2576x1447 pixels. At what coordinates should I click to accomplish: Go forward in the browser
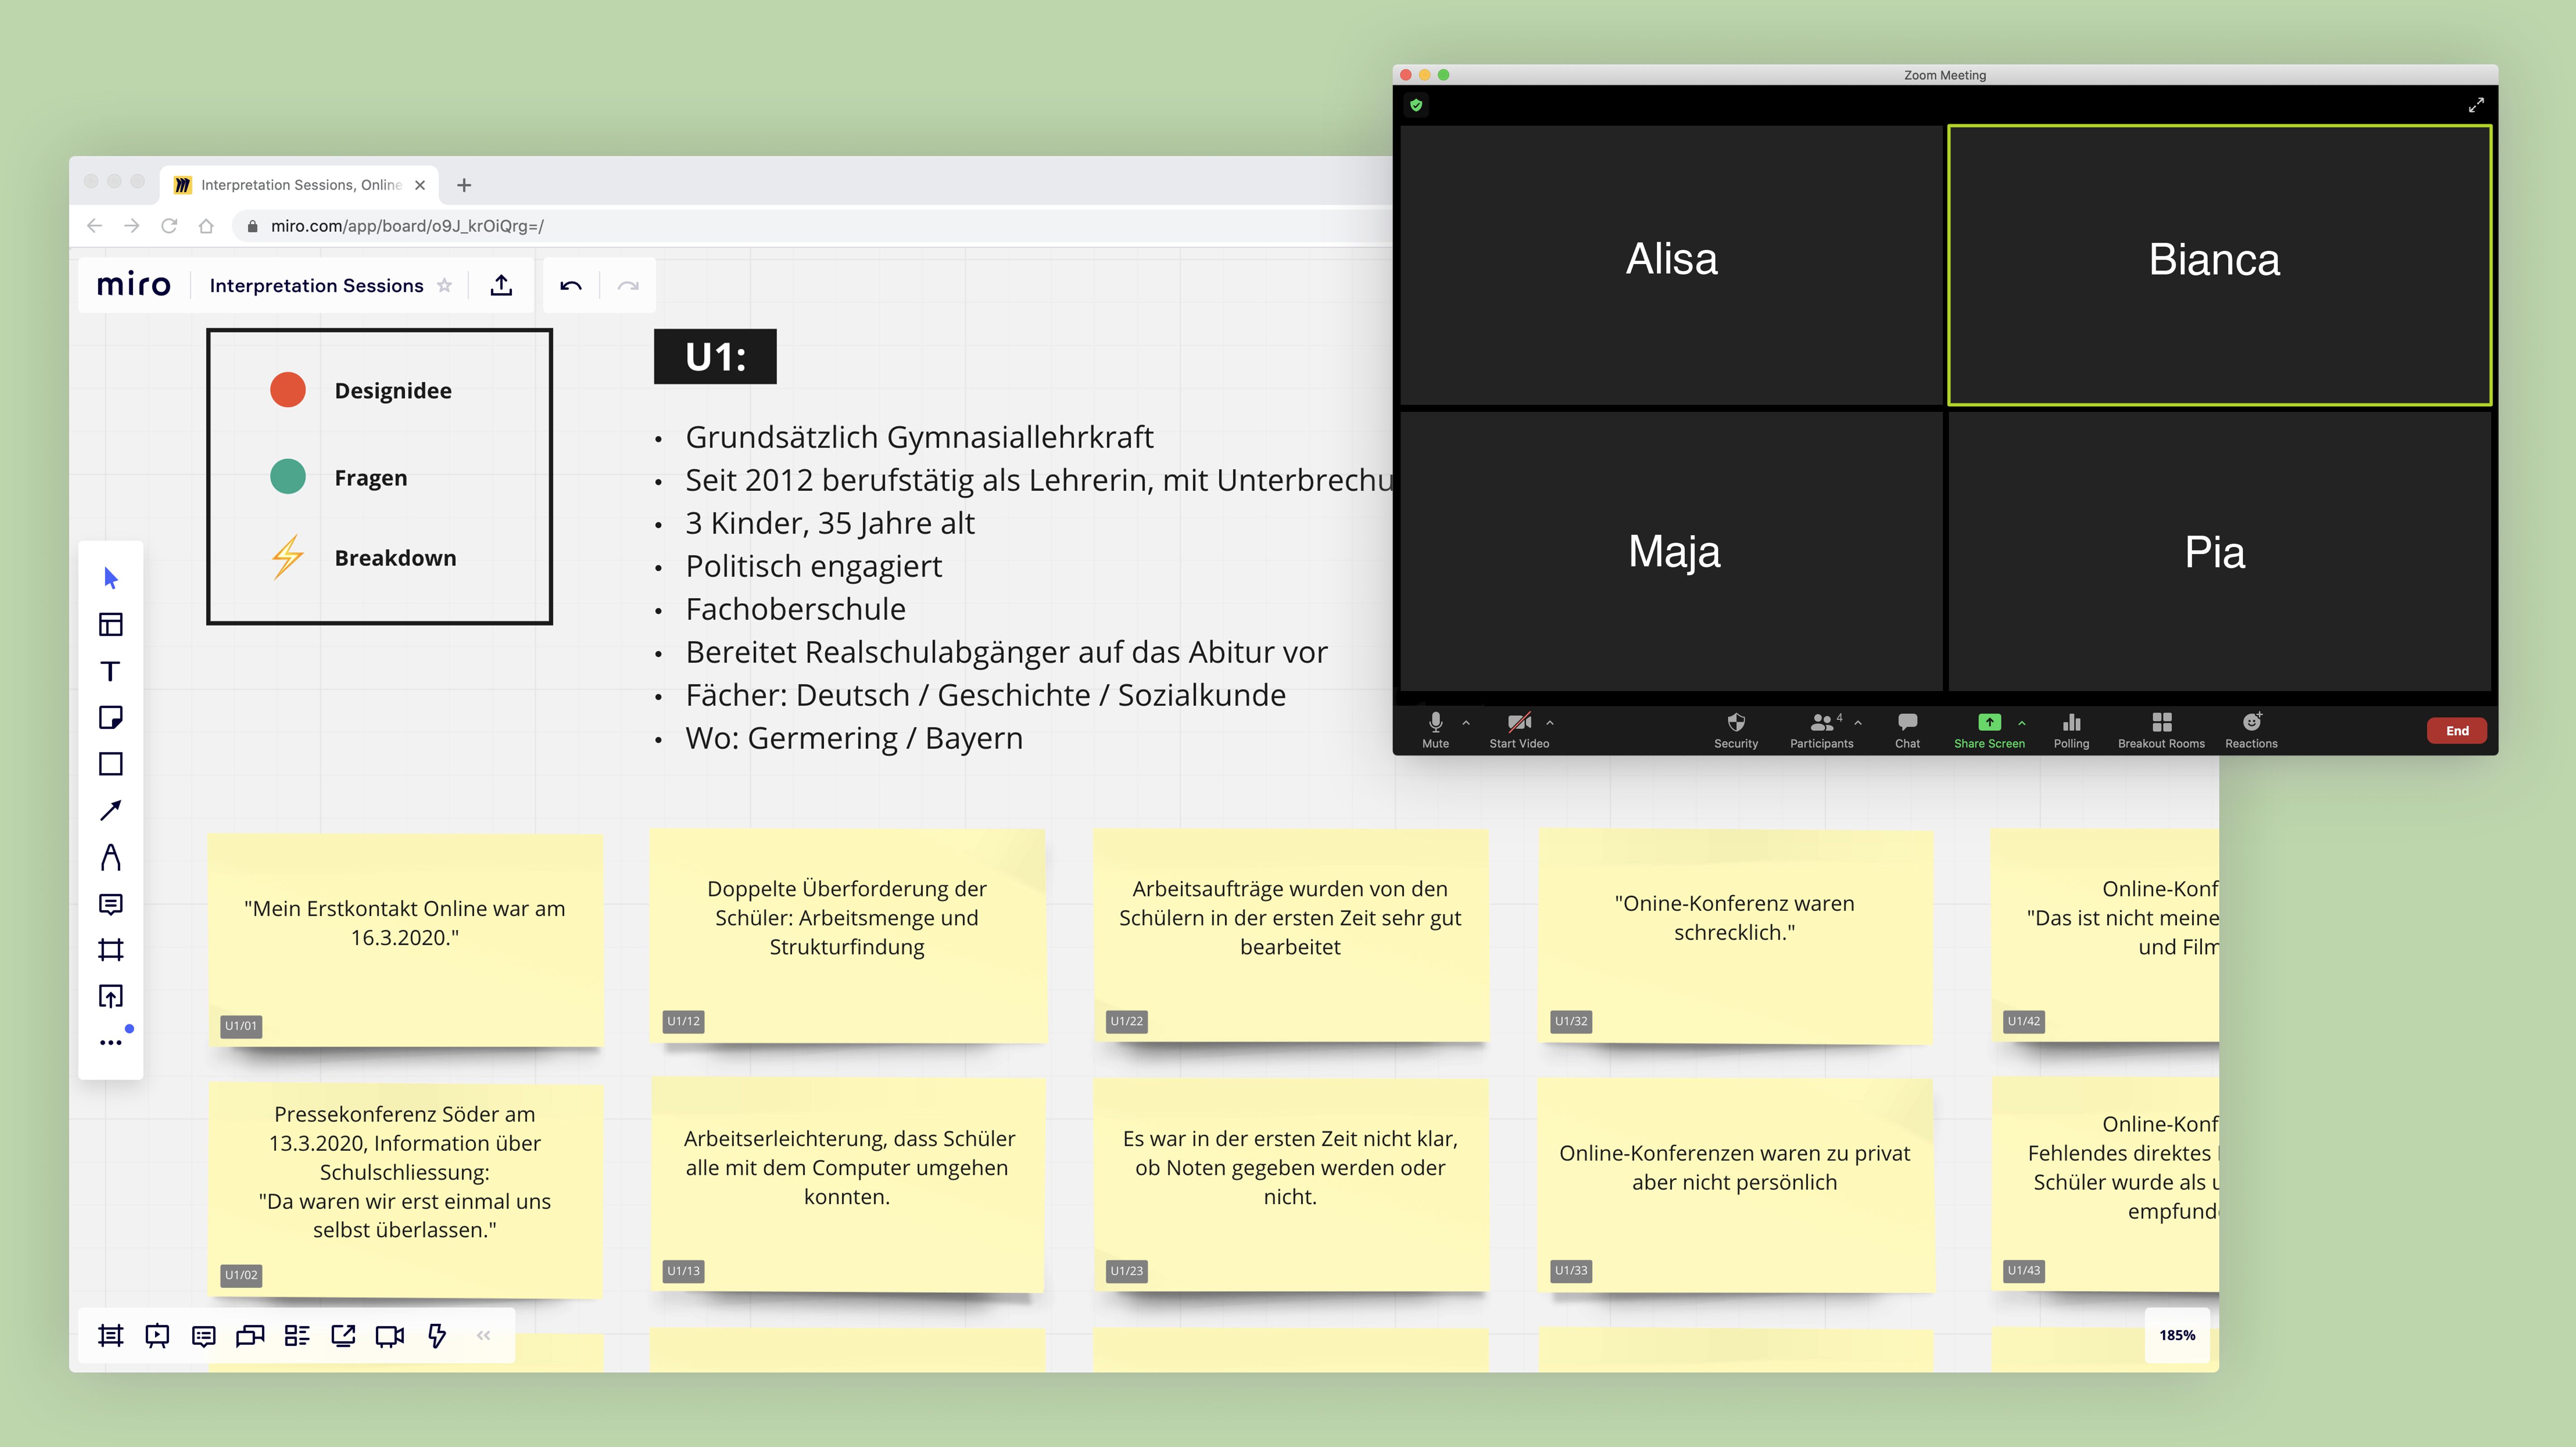click(x=132, y=226)
